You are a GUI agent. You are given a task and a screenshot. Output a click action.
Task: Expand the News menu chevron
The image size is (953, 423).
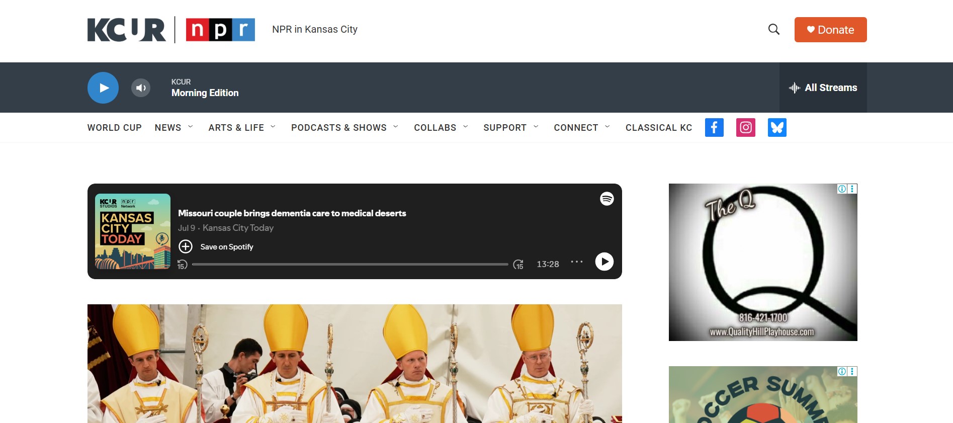point(191,127)
